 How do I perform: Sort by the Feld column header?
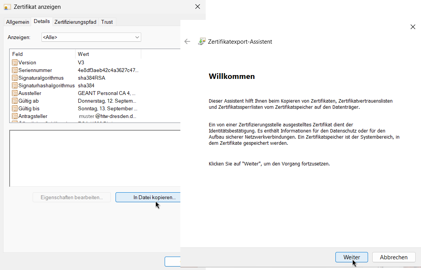point(42,54)
